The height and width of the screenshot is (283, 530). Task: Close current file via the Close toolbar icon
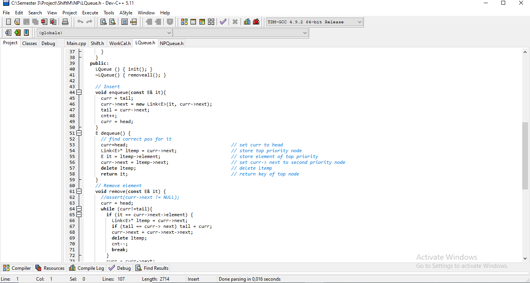(44, 22)
